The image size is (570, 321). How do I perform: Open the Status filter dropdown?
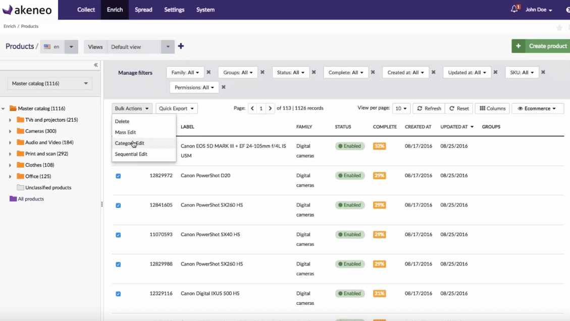point(290,72)
